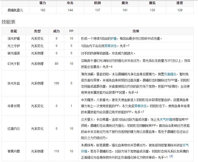Select the 晨曦凯露儿 name cell
Image resolution: width=198 pixels, height=162 pixels.
[x=15, y=10]
